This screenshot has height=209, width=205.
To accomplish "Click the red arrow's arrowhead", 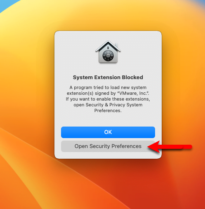I will (154, 147).
